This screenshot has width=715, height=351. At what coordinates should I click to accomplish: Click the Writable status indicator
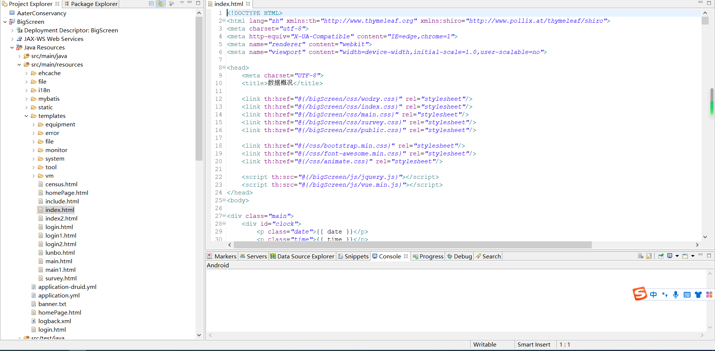(x=484, y=345)
